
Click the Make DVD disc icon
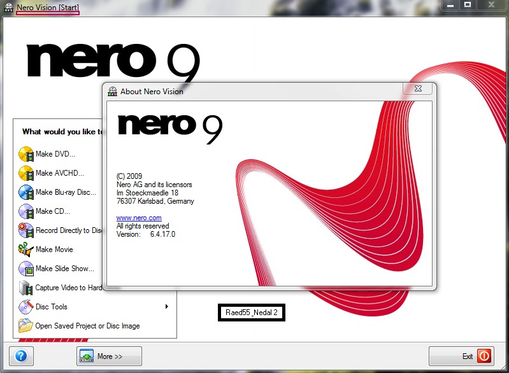pos(26,154)
